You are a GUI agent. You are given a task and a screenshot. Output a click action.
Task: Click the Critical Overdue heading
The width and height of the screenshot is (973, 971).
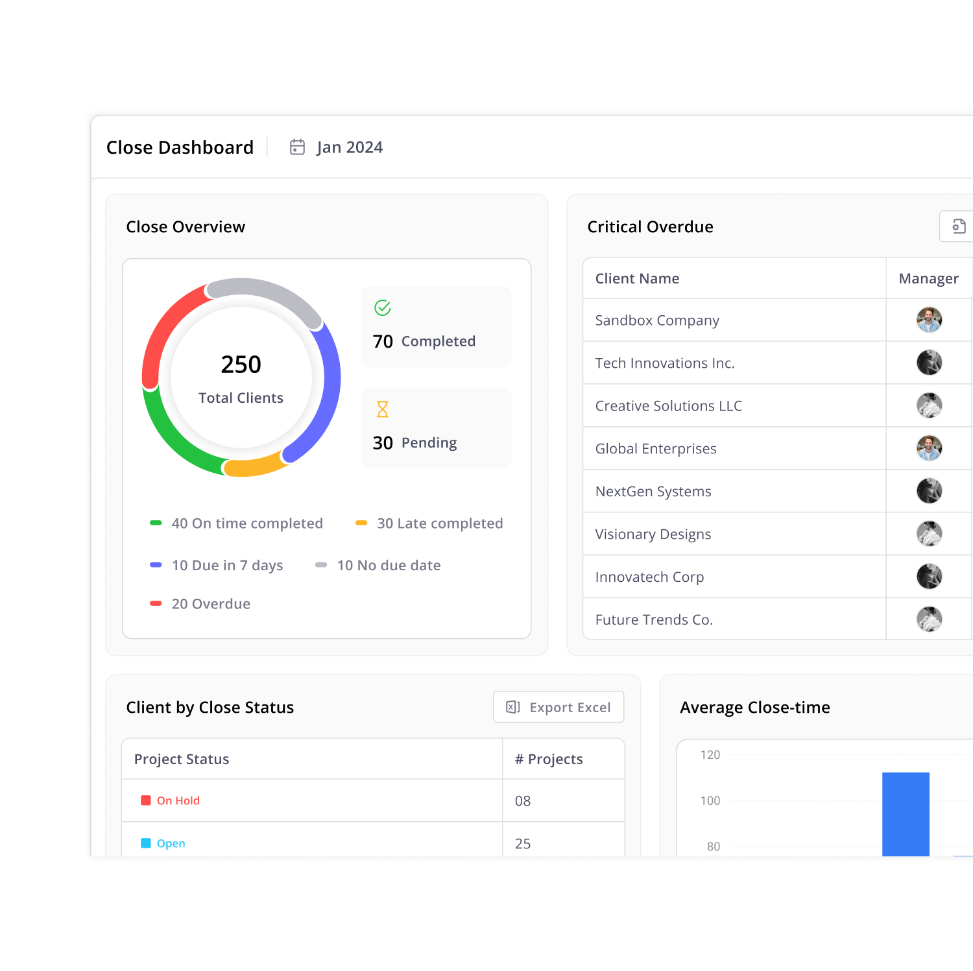(x=650, y=226)
